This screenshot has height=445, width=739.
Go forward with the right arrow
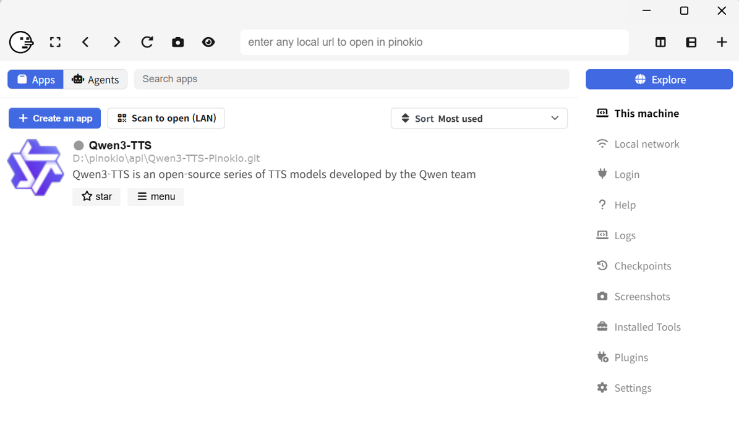[x=116, y=43]
